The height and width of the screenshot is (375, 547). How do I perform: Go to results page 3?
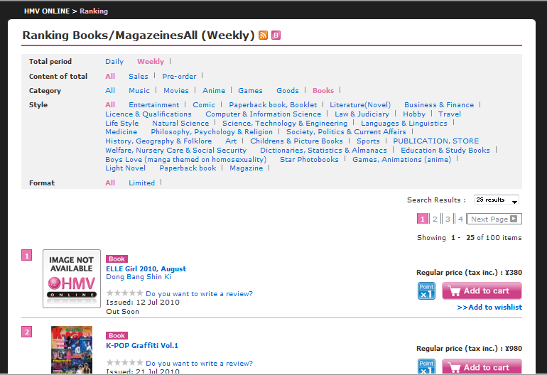pos(448,219)
